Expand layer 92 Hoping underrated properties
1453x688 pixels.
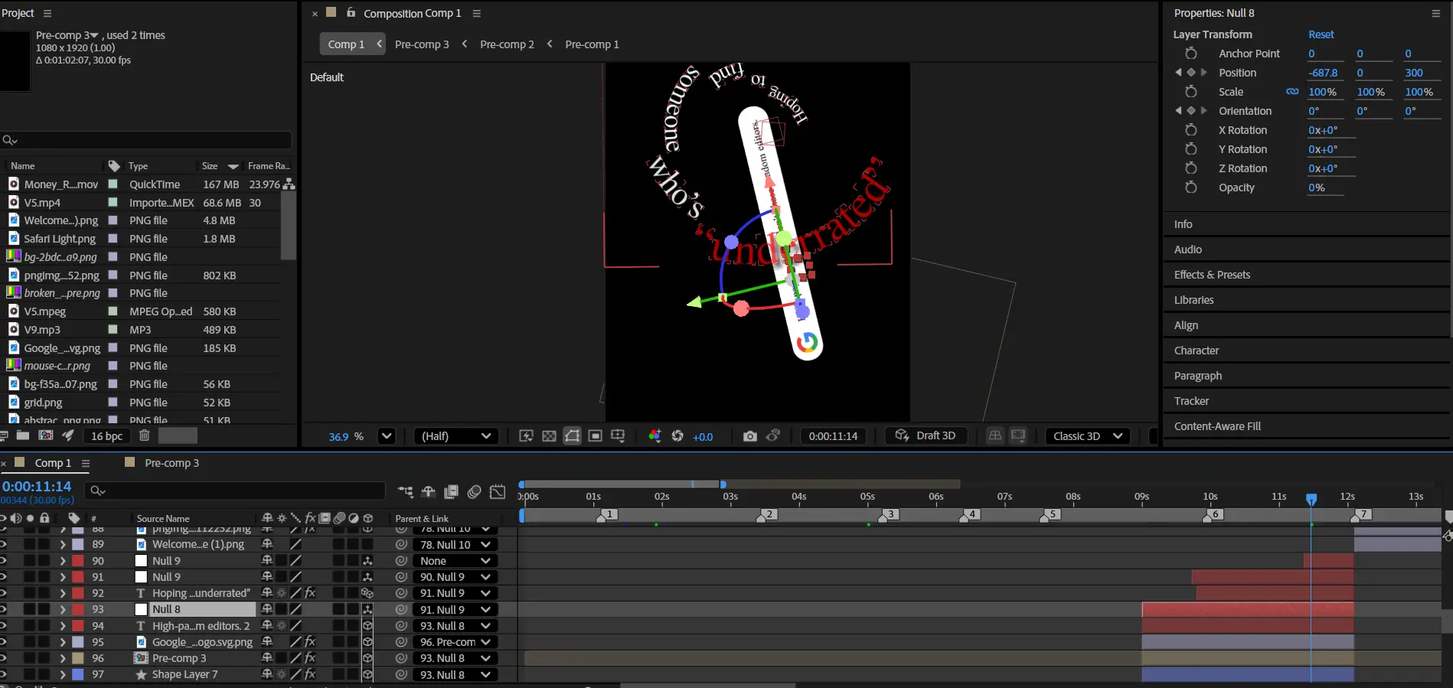(63, 593)
